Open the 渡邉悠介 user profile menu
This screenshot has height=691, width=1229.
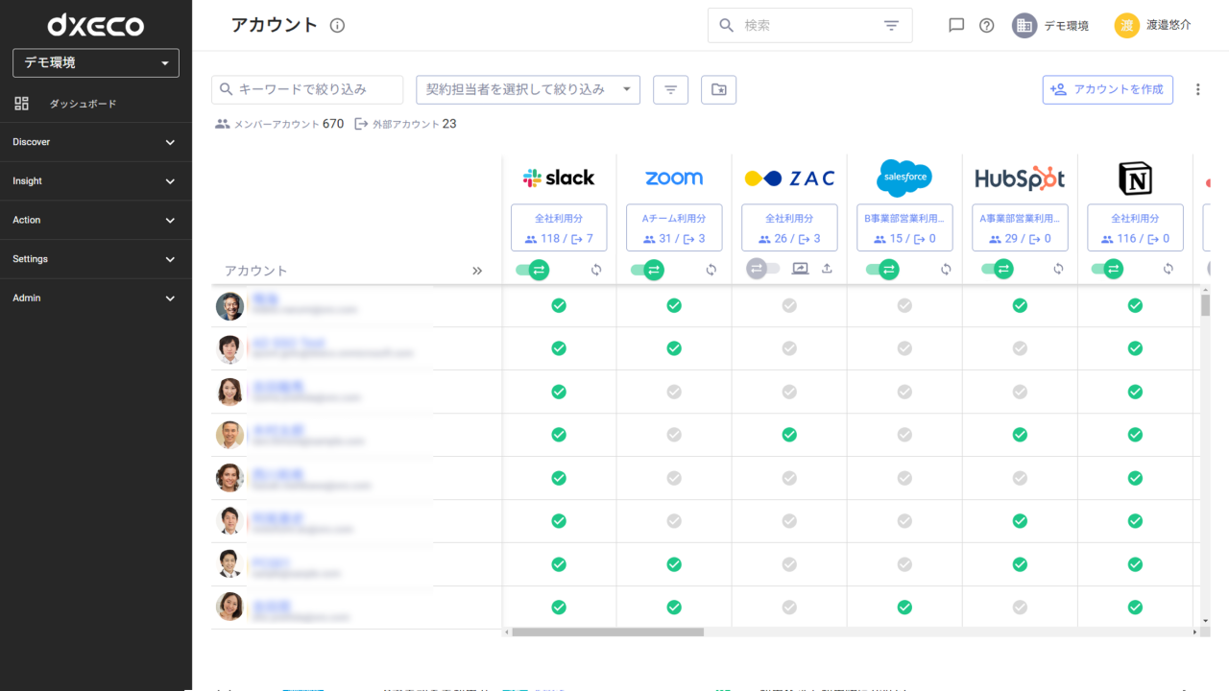pos(1152,26)
